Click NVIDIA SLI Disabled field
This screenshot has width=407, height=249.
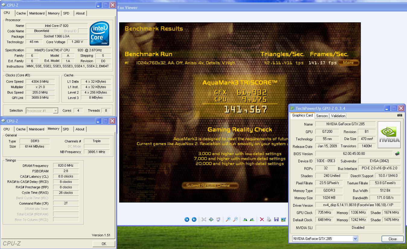[358, 228]
